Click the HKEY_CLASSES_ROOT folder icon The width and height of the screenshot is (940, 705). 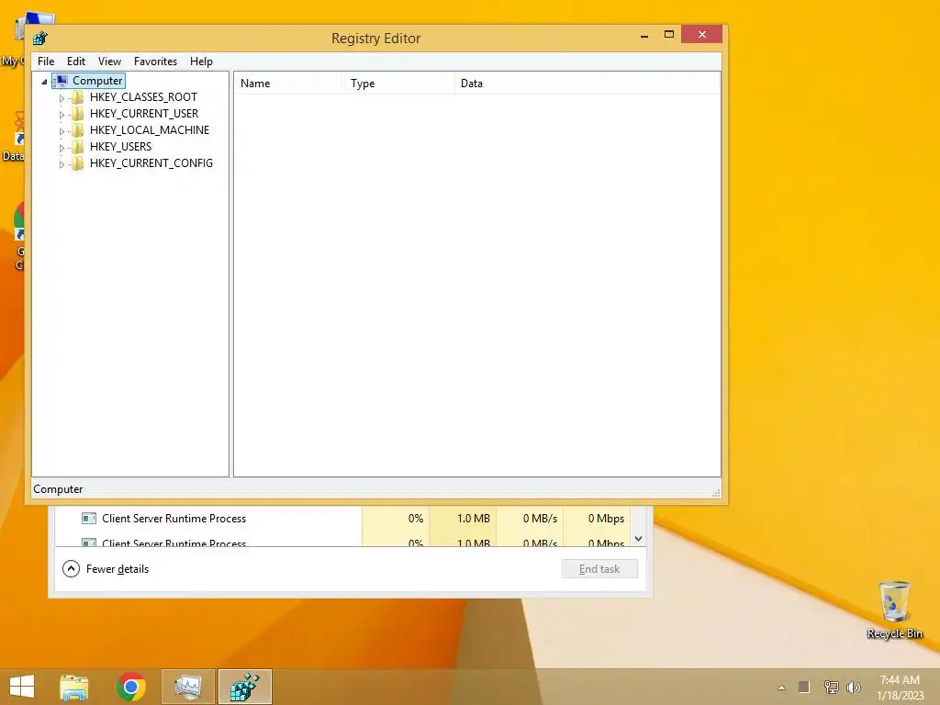(x=78, y=97)
